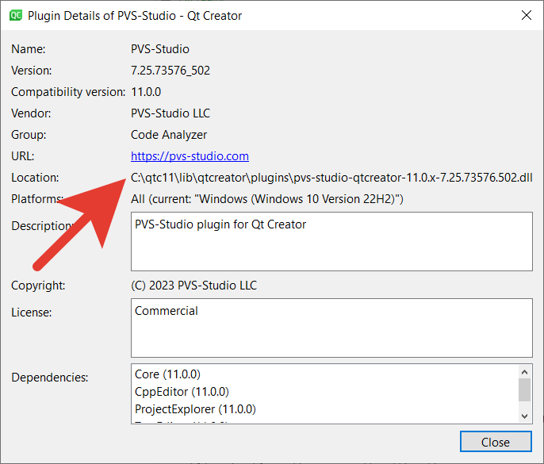Click the Dependencies list scrollbar thumb
The width and height of the screenshot is (544, 464).
(524, 389)
